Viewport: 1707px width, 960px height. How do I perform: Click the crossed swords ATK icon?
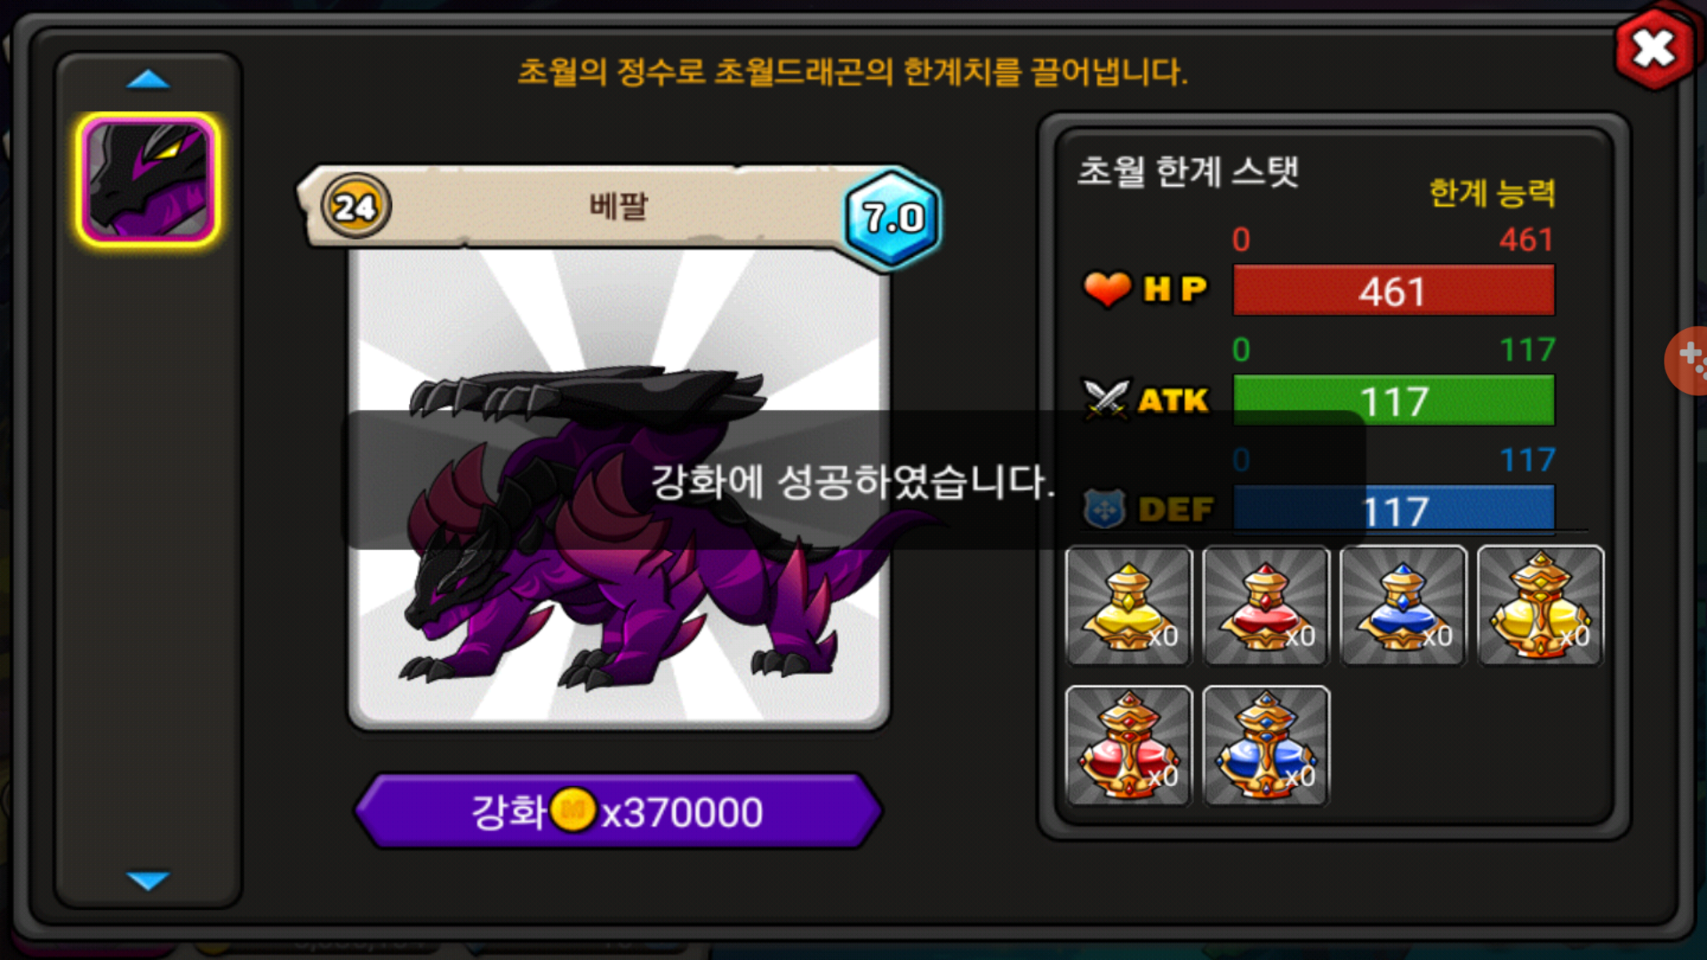coord(1106,399)
